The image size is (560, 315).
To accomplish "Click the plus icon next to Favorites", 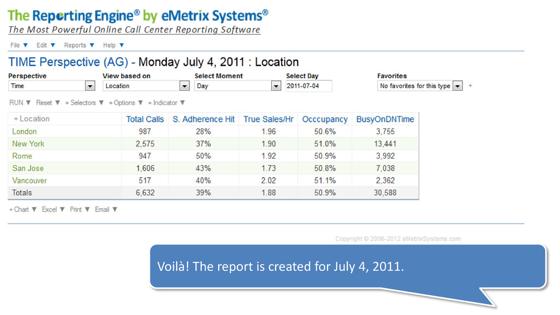I will (x=470, y=86).
